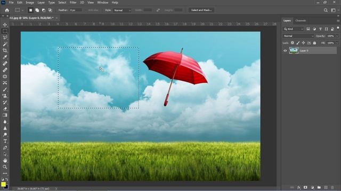Choose Add to selection mode

click(37, 10)
